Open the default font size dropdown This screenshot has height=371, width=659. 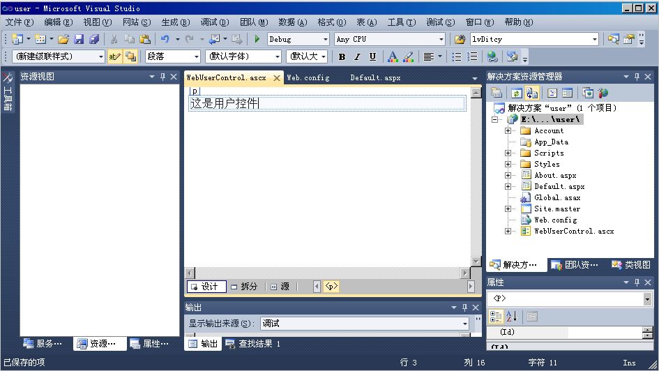point(323,56)
